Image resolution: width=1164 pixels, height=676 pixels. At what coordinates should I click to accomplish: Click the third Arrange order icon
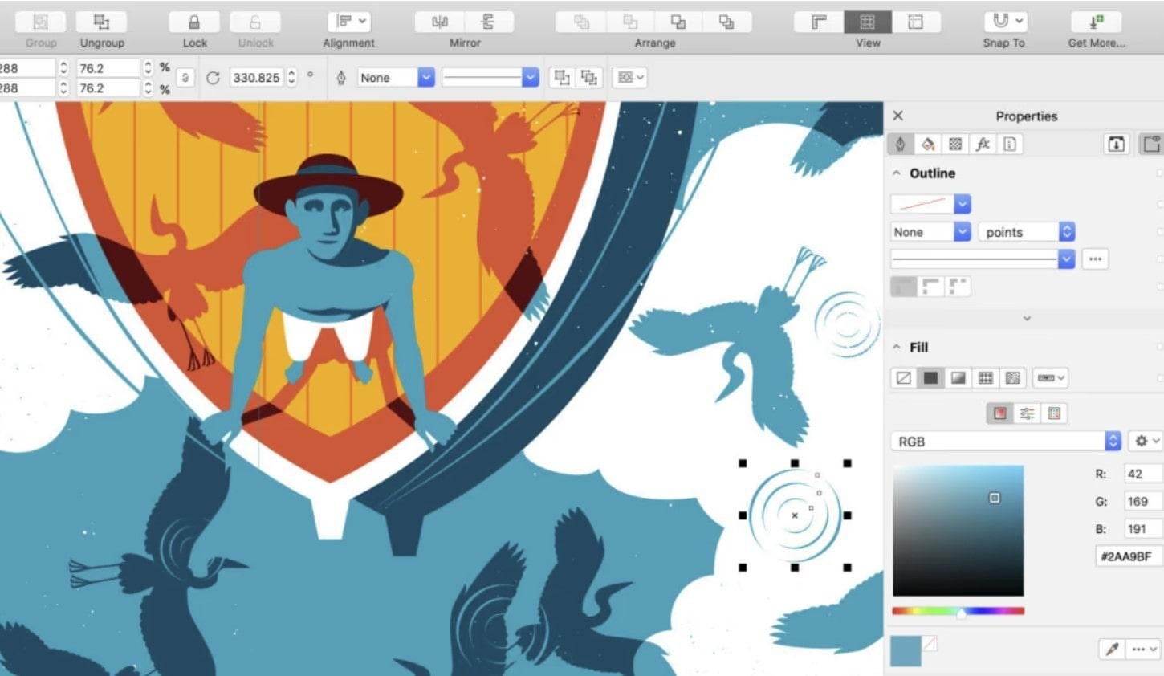pyautogui.click(x=678, y=22)
